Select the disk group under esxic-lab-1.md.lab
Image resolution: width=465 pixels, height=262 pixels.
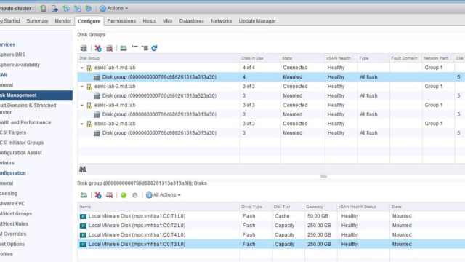click(x=271, y=77)
